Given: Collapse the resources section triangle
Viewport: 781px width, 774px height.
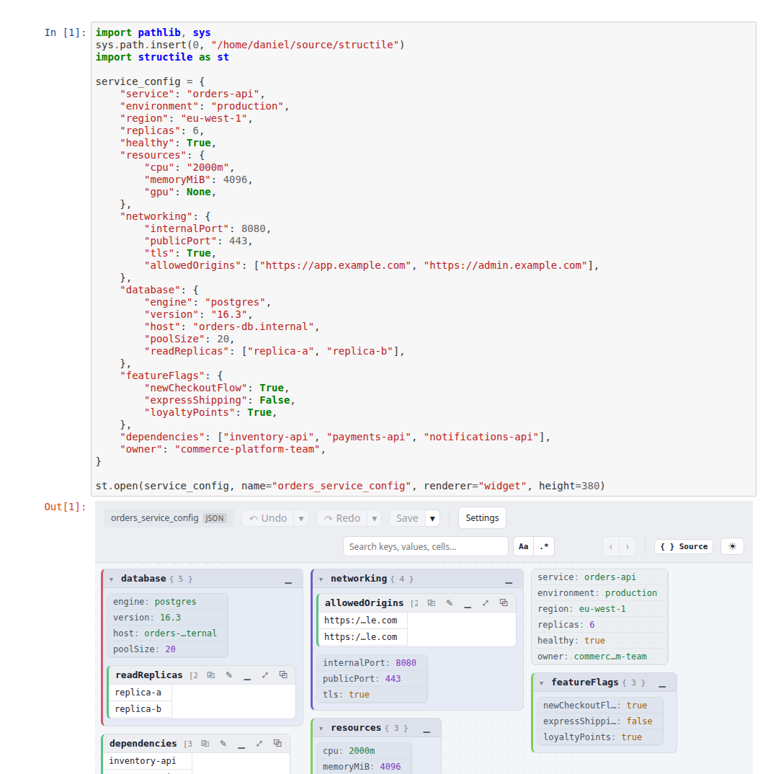Looking at the screenshot, I should tap(321, 729).
